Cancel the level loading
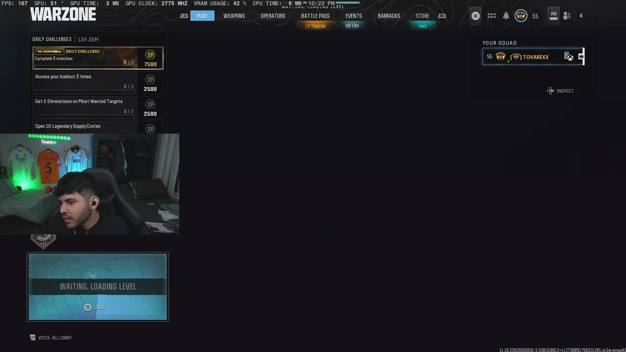626x352 pixels. (95, 308)
